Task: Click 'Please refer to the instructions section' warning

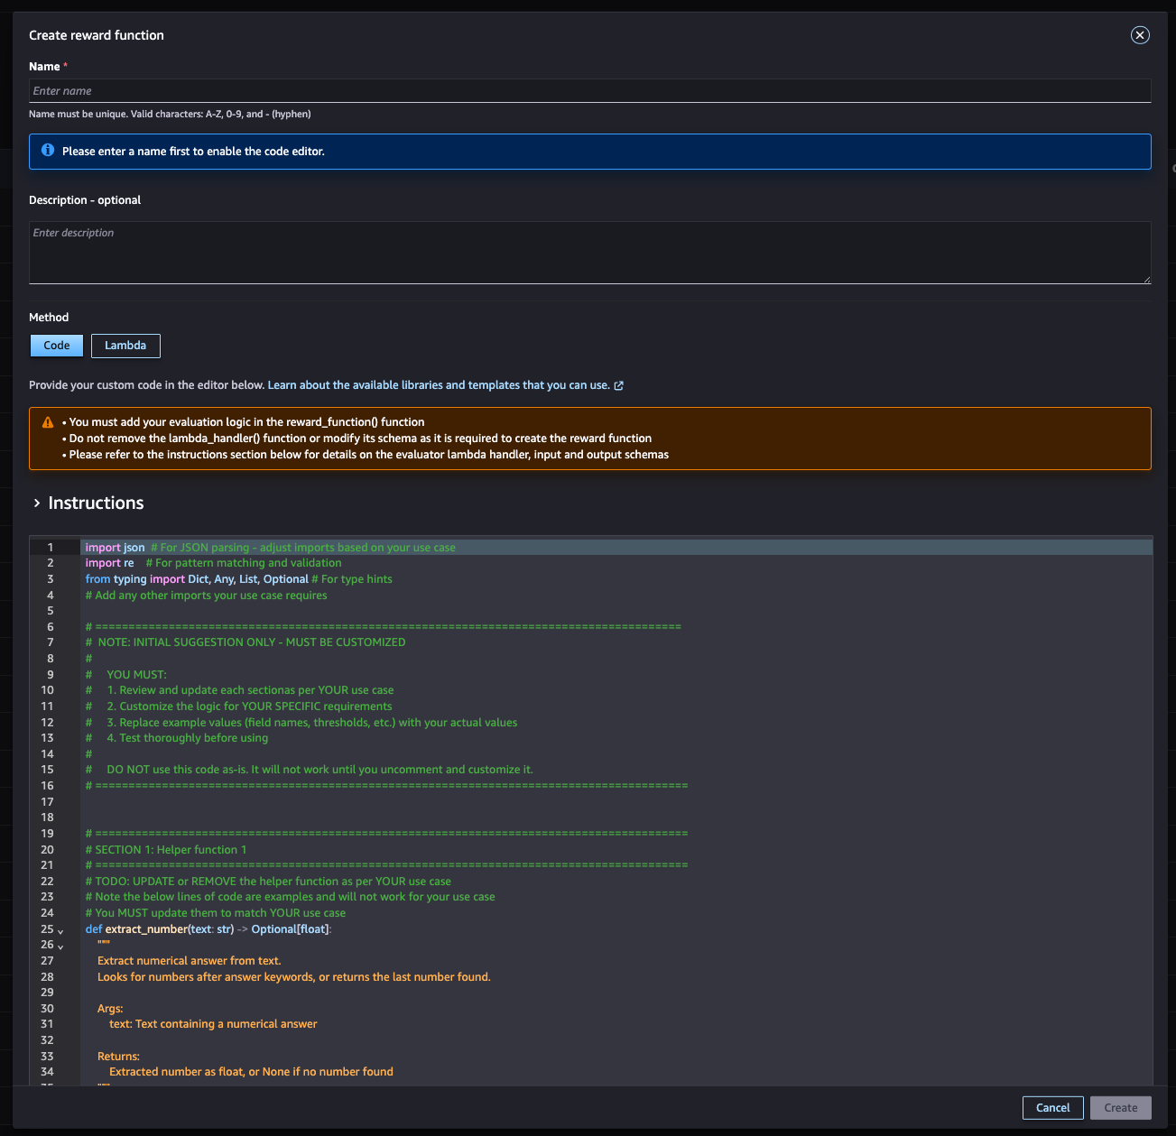Action: (x=366, y=455)
